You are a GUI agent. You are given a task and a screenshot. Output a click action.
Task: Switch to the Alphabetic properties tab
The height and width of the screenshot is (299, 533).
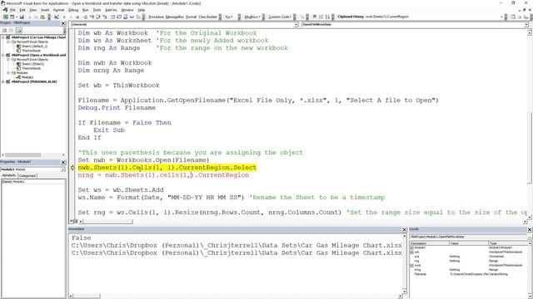(x=9, y=175)
